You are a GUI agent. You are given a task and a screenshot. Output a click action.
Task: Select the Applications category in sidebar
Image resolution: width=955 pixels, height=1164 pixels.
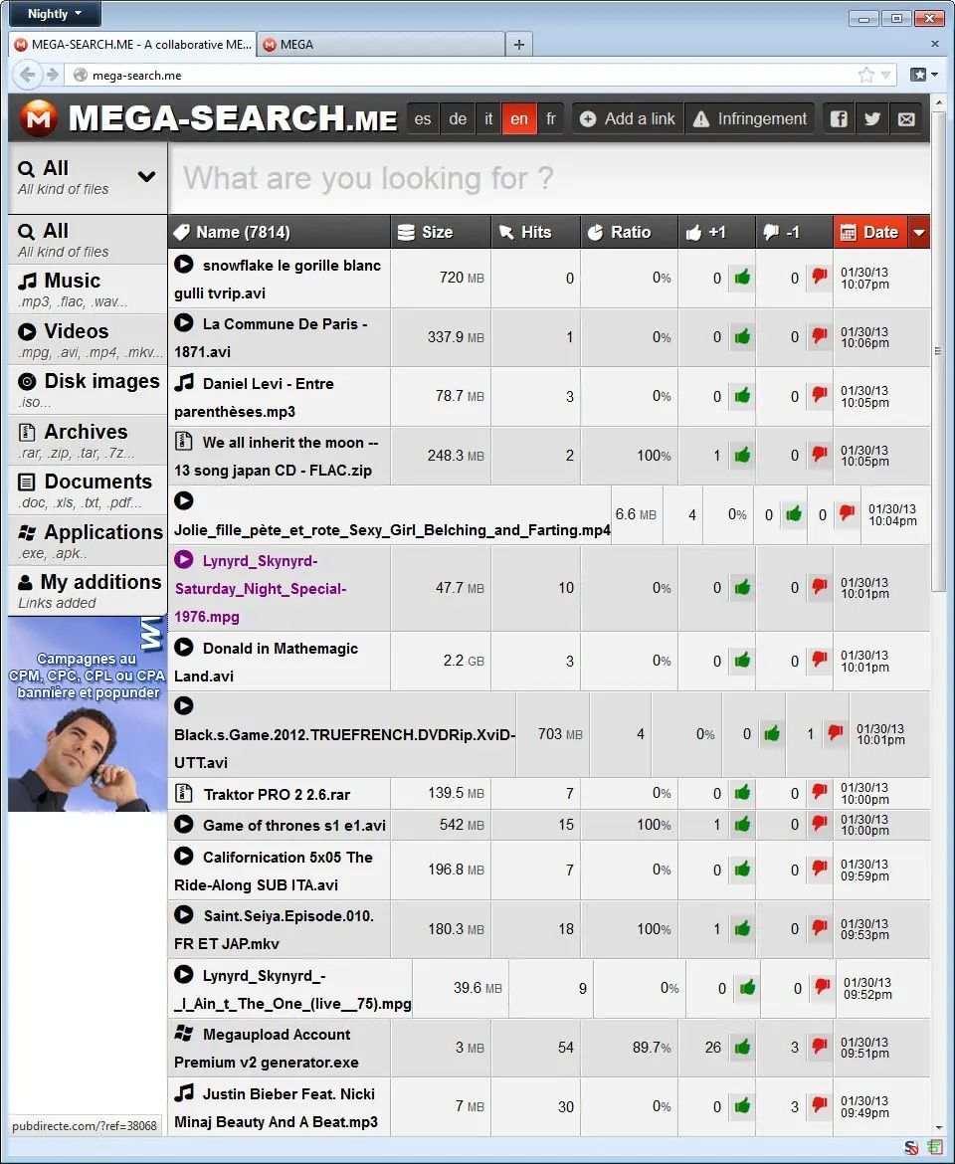[x=88, y=540]
